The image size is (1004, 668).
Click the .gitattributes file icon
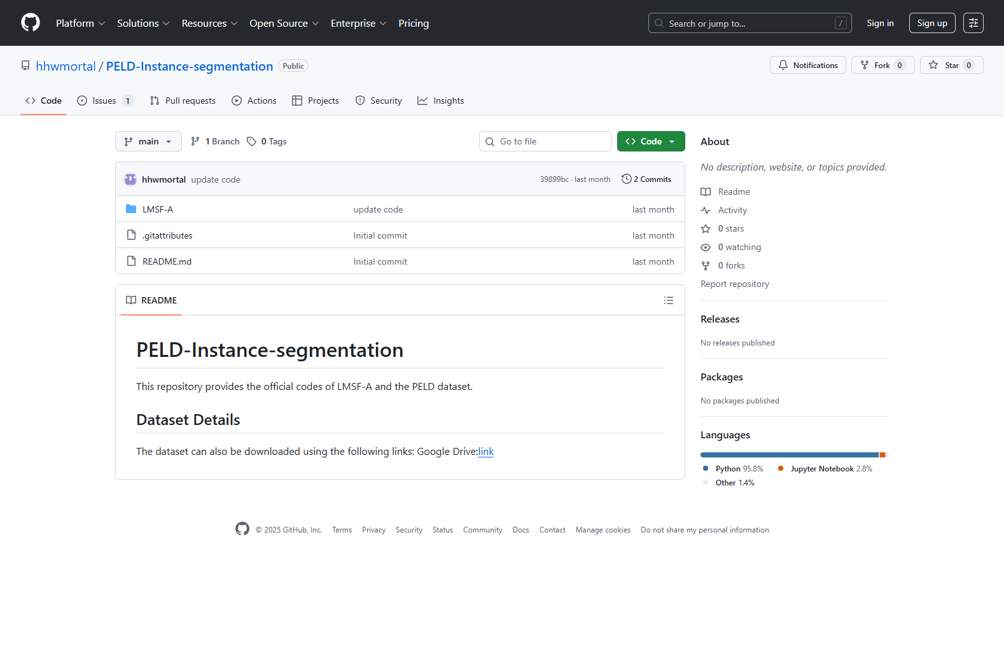tap(131, 235)
